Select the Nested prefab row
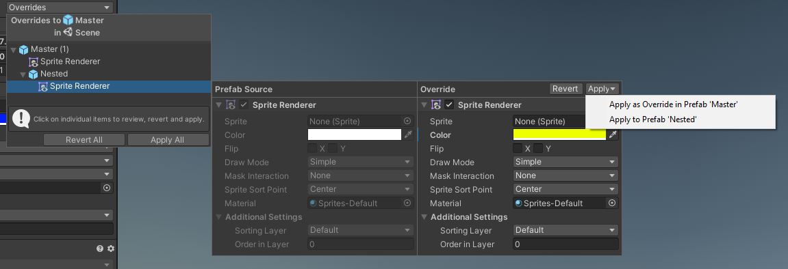This screenshot has height=269, width=788. click(109, 74)
